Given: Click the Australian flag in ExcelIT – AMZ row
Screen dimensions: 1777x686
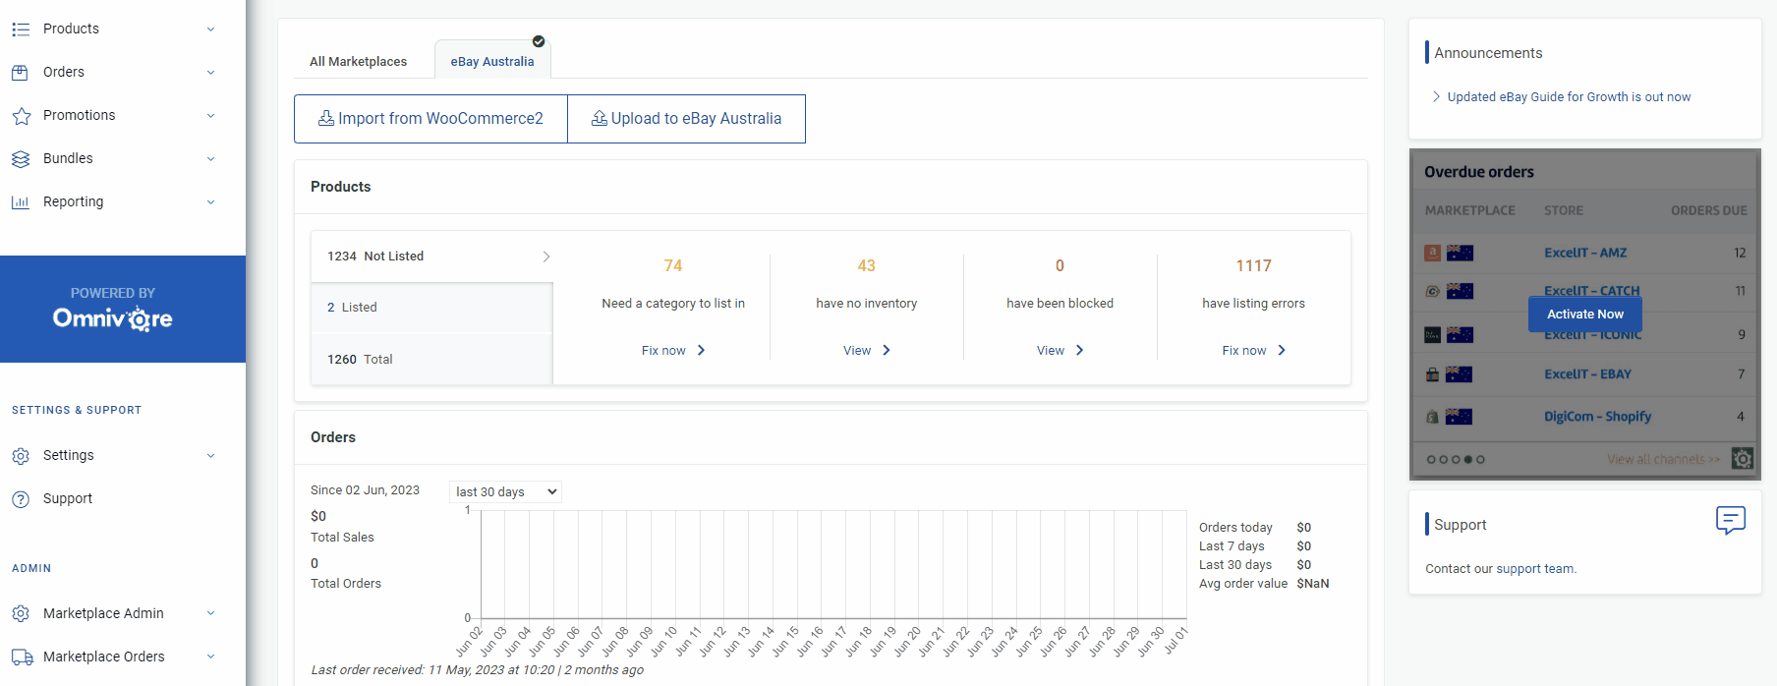Looking at the screenshot, I should tap(1461, 253).
